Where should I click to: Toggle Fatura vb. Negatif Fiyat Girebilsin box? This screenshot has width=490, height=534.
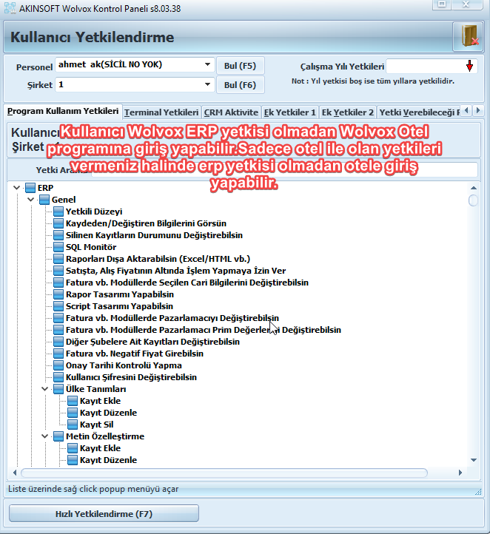pos(58,354)
